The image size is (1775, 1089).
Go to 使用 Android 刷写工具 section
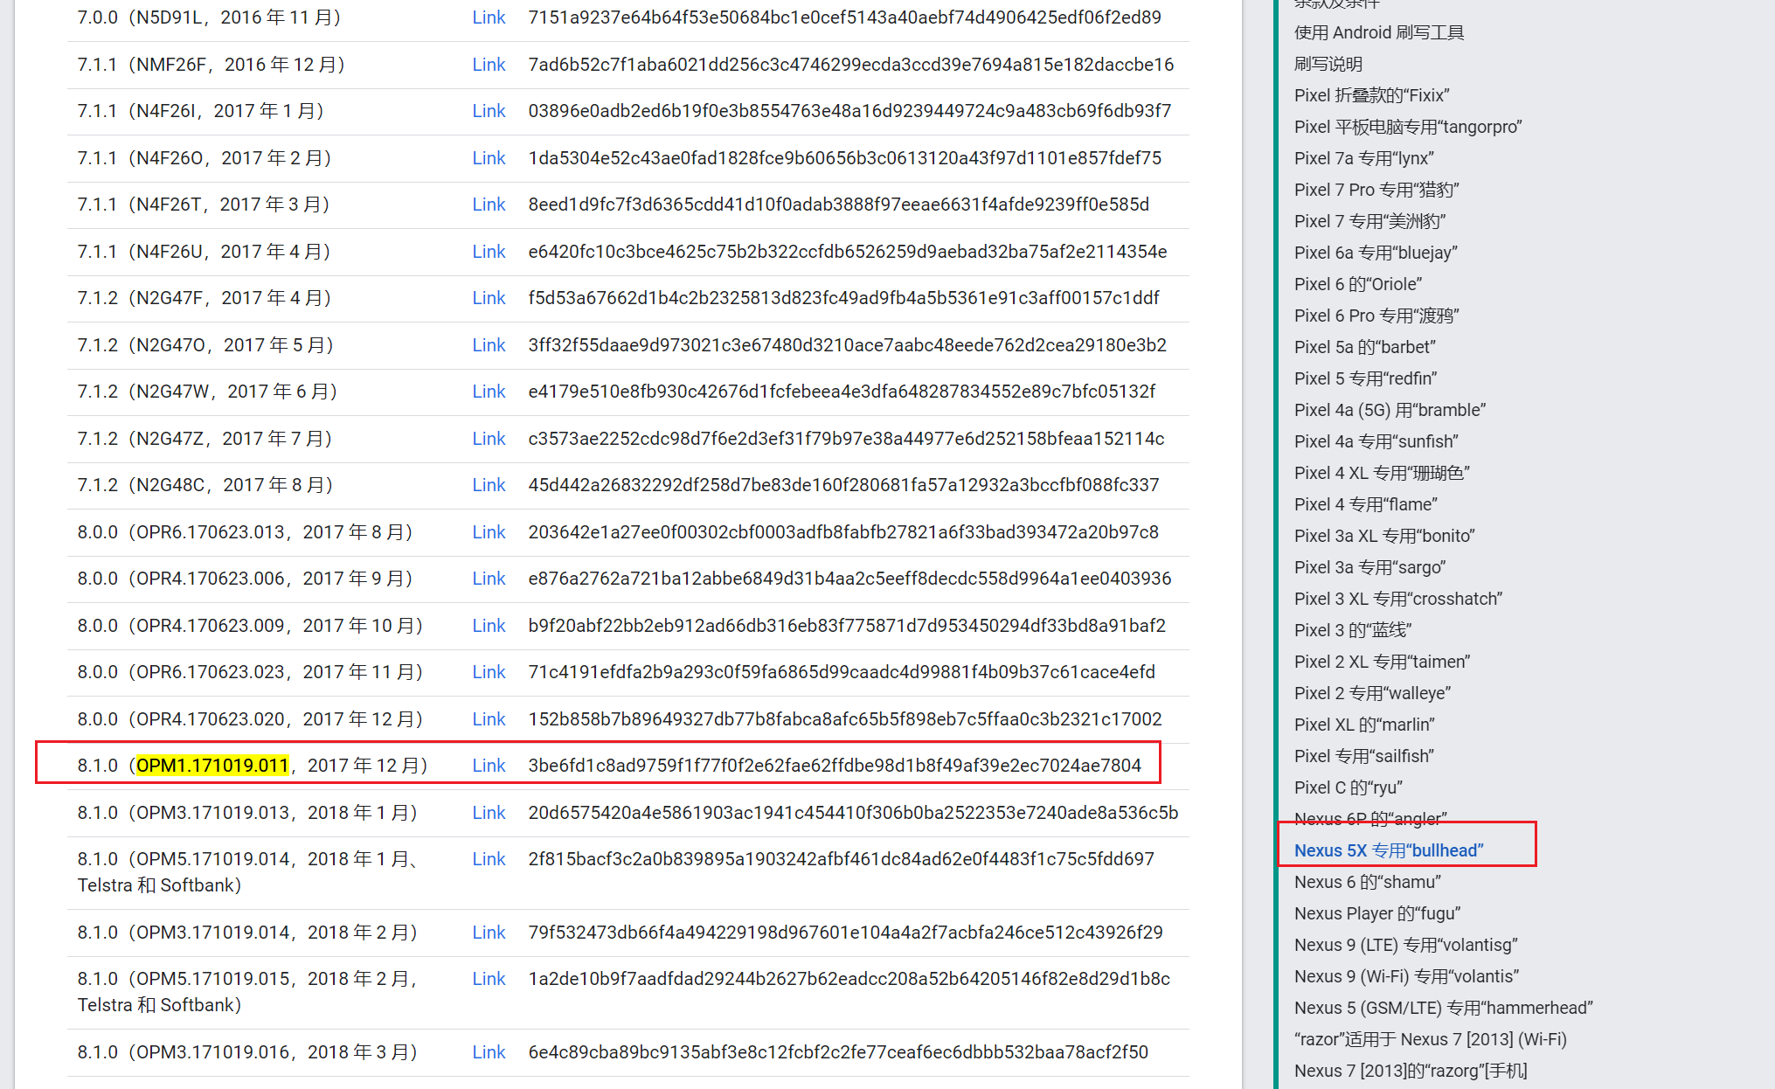click(x=1378, y=32)
